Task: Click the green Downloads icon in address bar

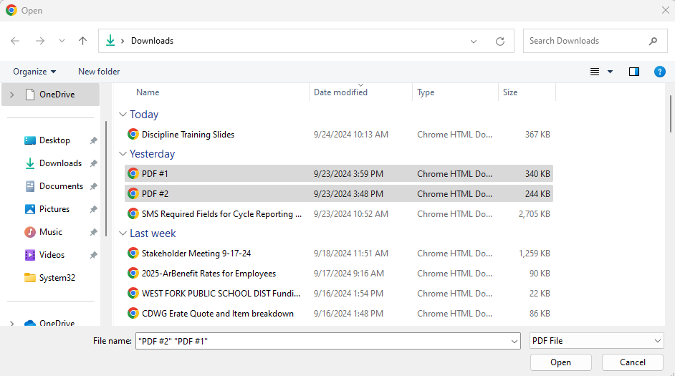Action: click(110, 40)
